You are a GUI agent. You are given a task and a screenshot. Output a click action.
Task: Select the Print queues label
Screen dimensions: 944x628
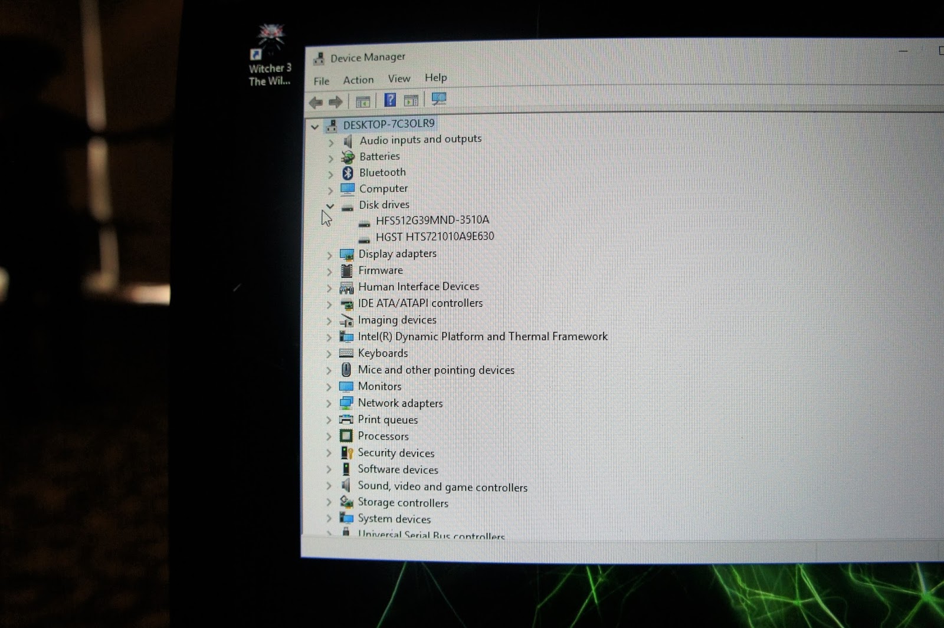coord(388,419)
